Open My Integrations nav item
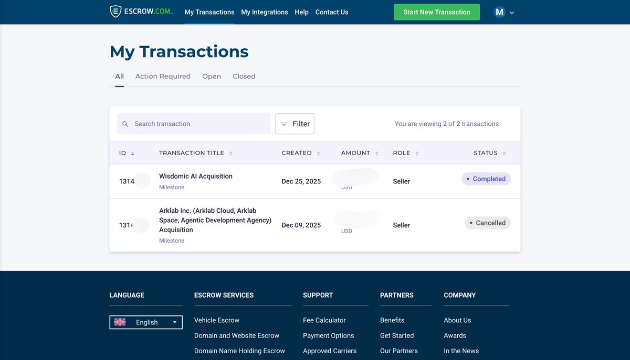 click(265, 12)
